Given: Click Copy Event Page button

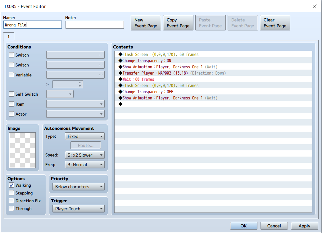Looking at the screenshot, I should click(x=178, y=23).
